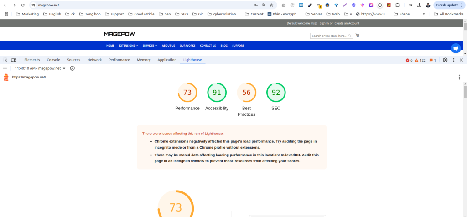Screen dimensions: 467x217
Task: Switch to the Elements tab
Action: click(32, 60)
